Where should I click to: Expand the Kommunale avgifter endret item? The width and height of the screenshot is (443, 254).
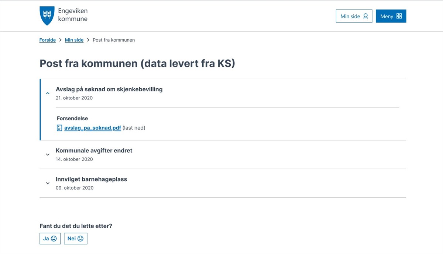48,155
